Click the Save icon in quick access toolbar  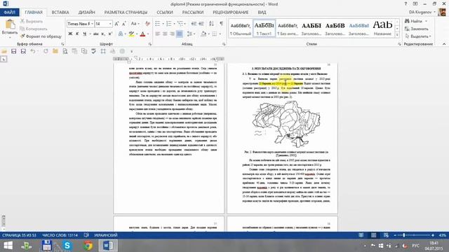[x=13, y=51]
